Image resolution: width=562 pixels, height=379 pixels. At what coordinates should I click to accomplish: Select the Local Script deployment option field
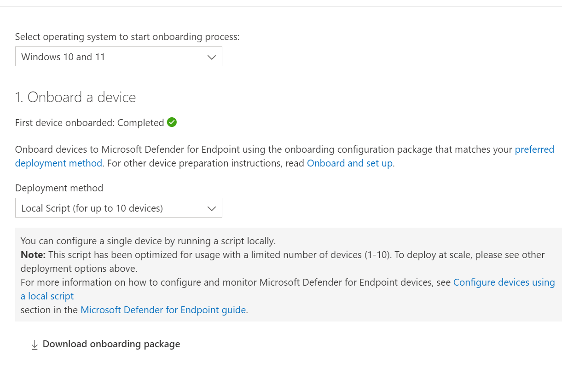tap(119, 207)
